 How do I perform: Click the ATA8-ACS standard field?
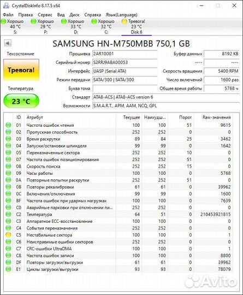click(x=166, y=97)
